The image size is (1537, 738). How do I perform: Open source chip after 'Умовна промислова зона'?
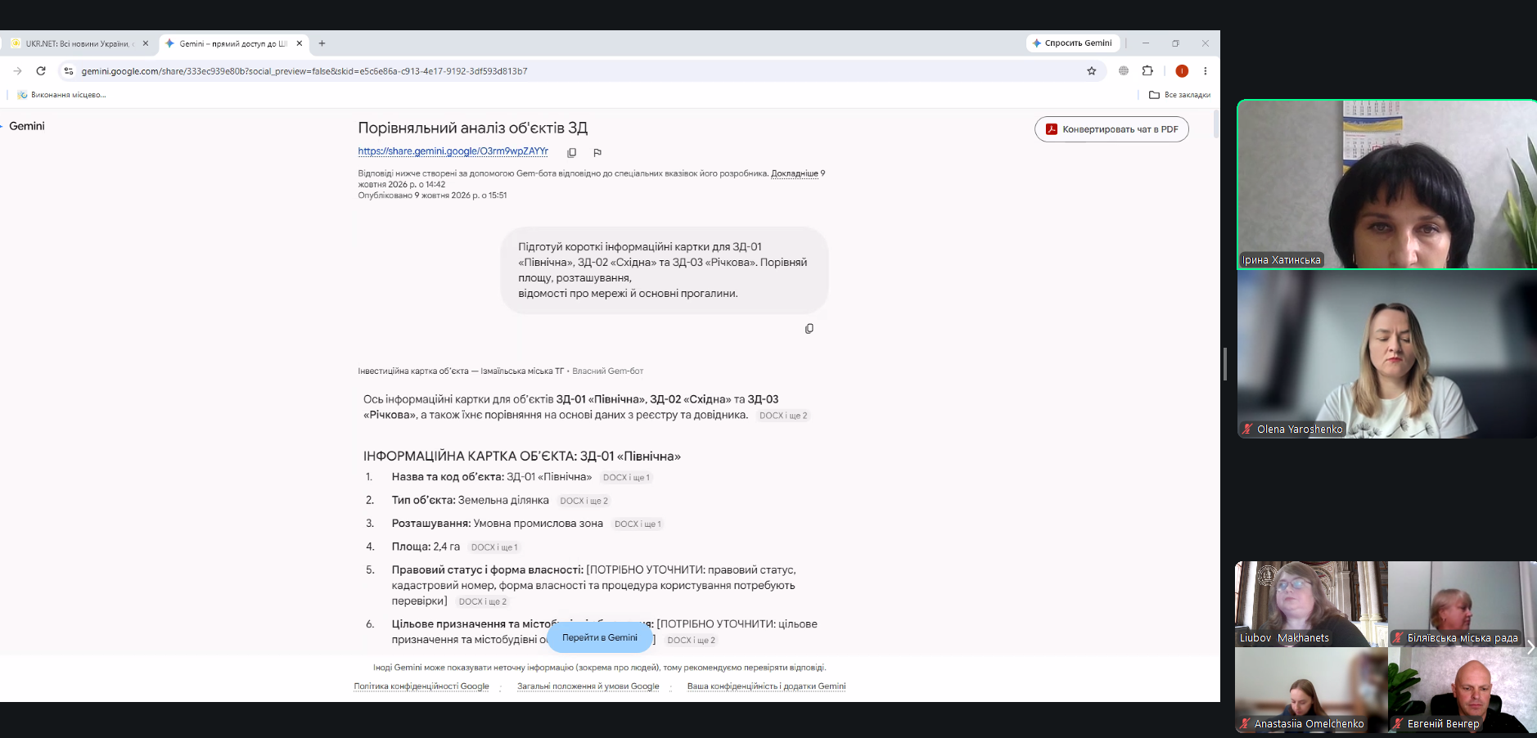coord(638,524)
